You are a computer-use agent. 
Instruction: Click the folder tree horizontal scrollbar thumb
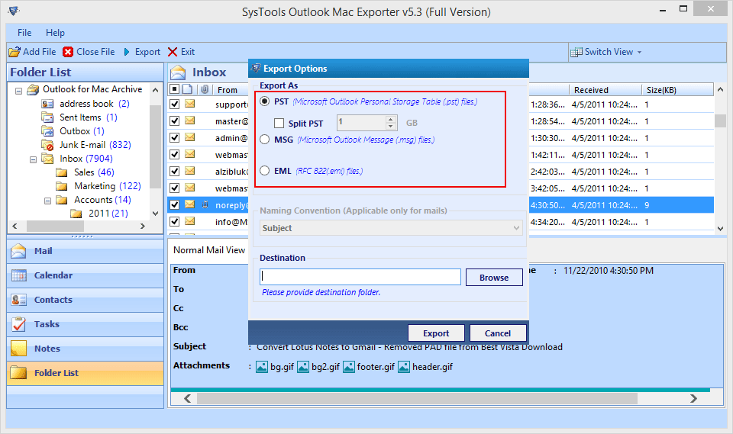[55, 226]
